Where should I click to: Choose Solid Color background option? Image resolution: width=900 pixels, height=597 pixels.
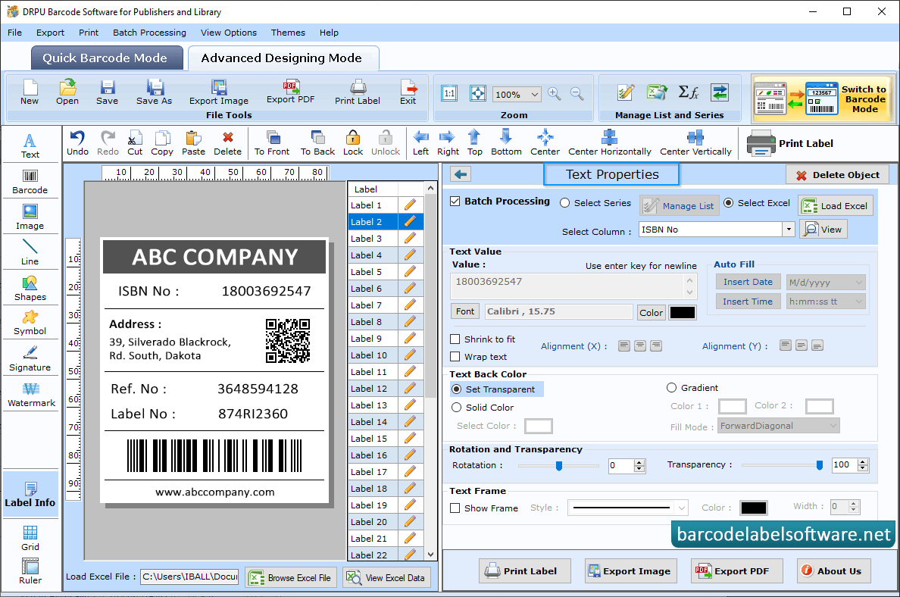tap(456, 408)
